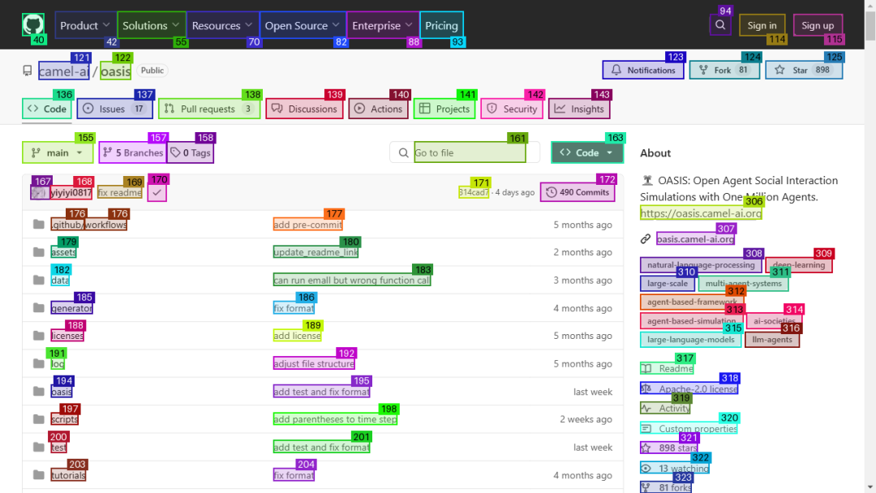Click the GitHub logo home icon

33,25
